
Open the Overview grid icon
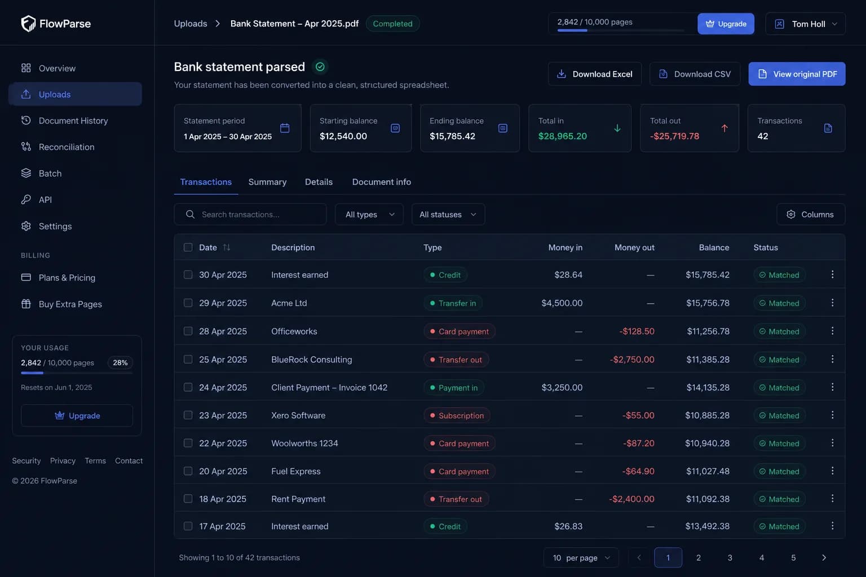(x=26, y=68)
